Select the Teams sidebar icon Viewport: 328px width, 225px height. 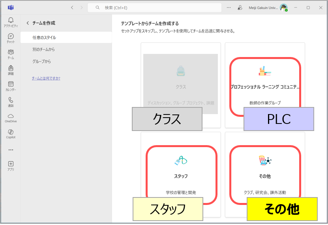coord(11,53)
